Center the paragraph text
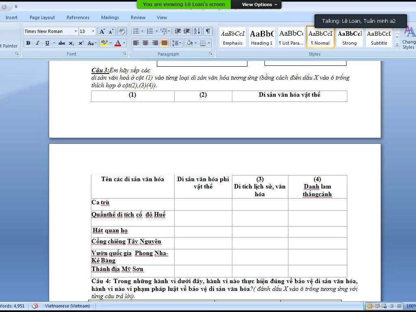 point(145,43)
